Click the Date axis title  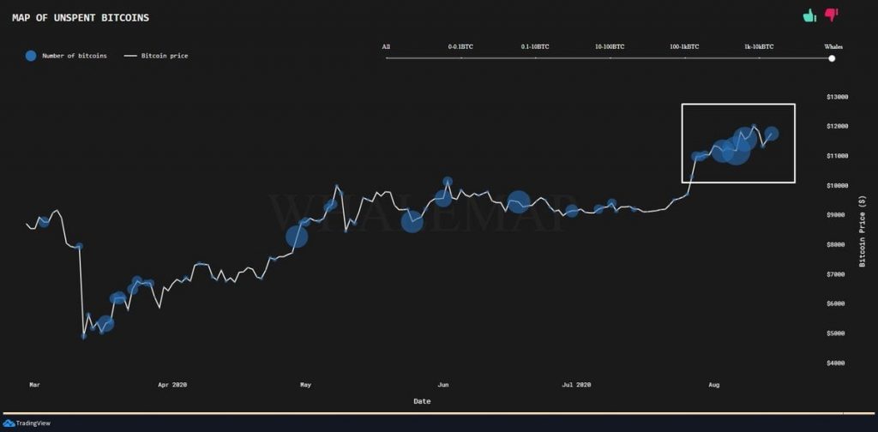(422, 401)
